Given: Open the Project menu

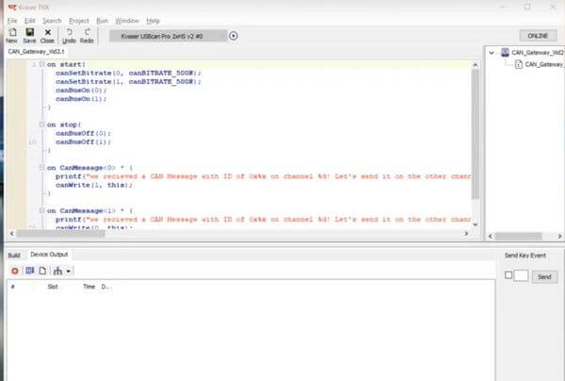Looking at the screenshot, I should click(x=79, y=21).
